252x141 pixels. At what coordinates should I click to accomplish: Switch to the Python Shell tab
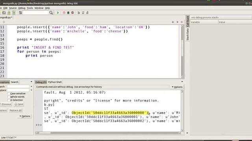pos(55,82)
